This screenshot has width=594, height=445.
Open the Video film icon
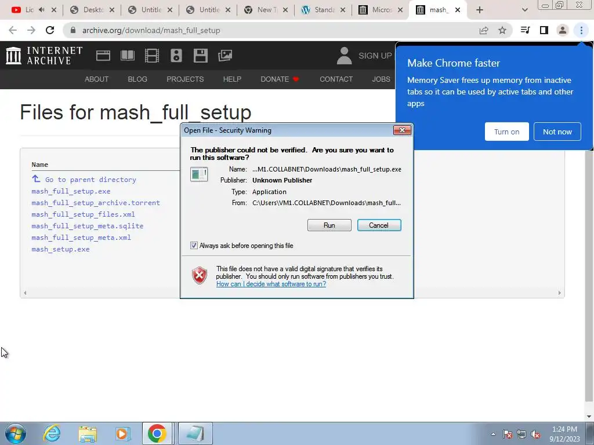point(152,56)
